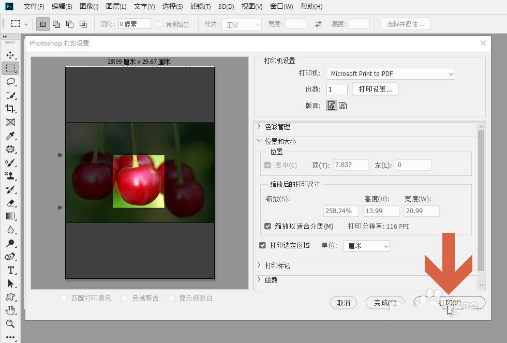Select the Hand tool

point(10,310)
